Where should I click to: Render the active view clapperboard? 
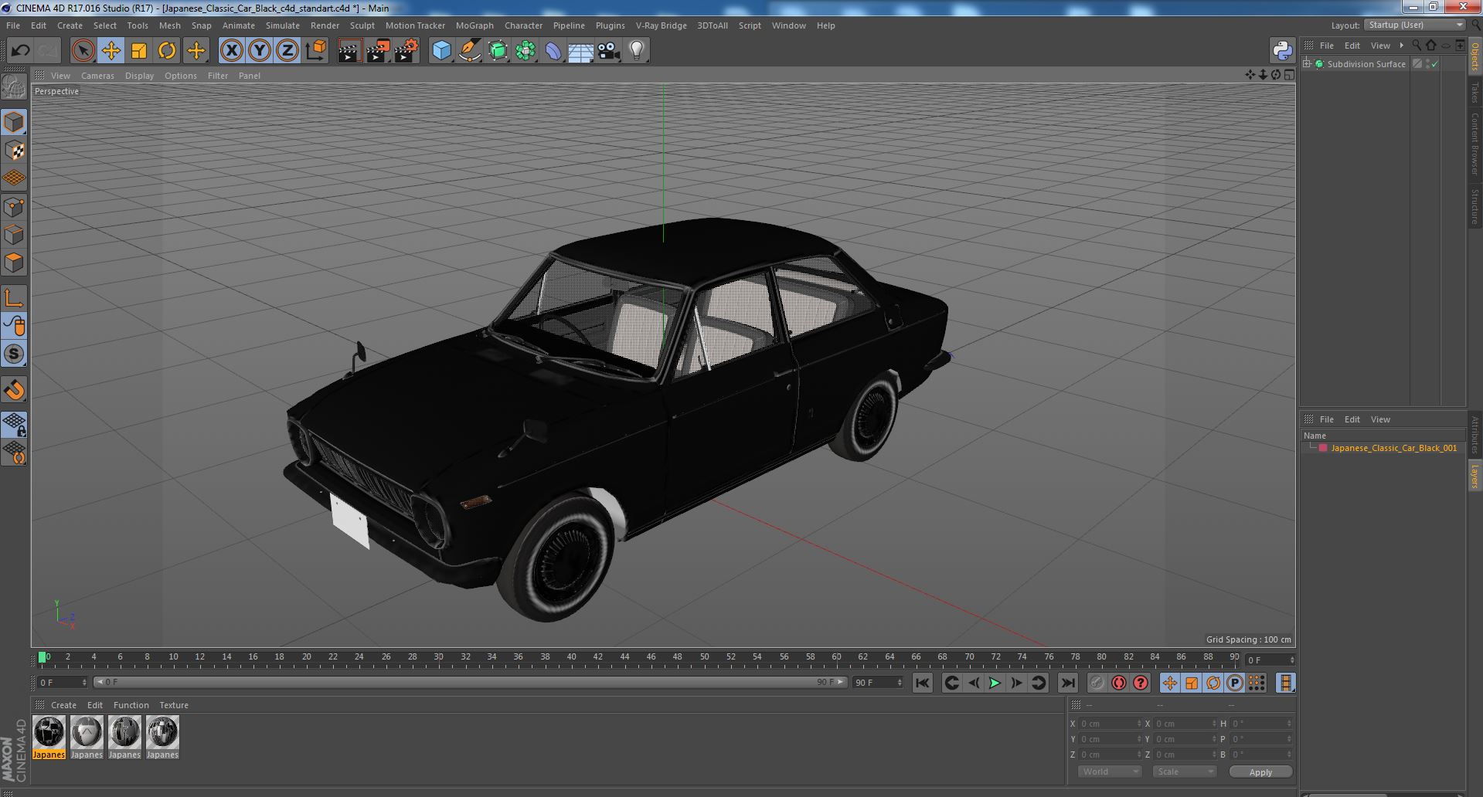pyautogui.click(x=349, y=51)
